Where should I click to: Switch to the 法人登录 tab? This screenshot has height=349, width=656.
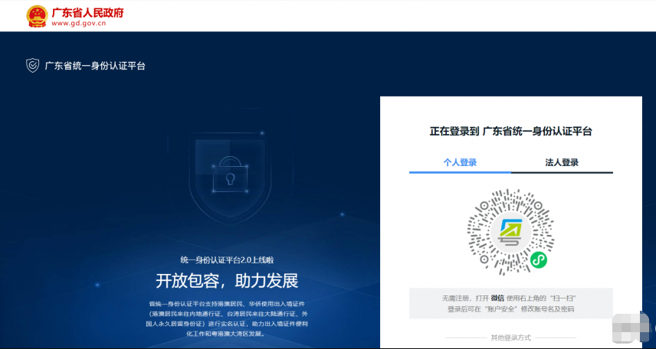562,162
